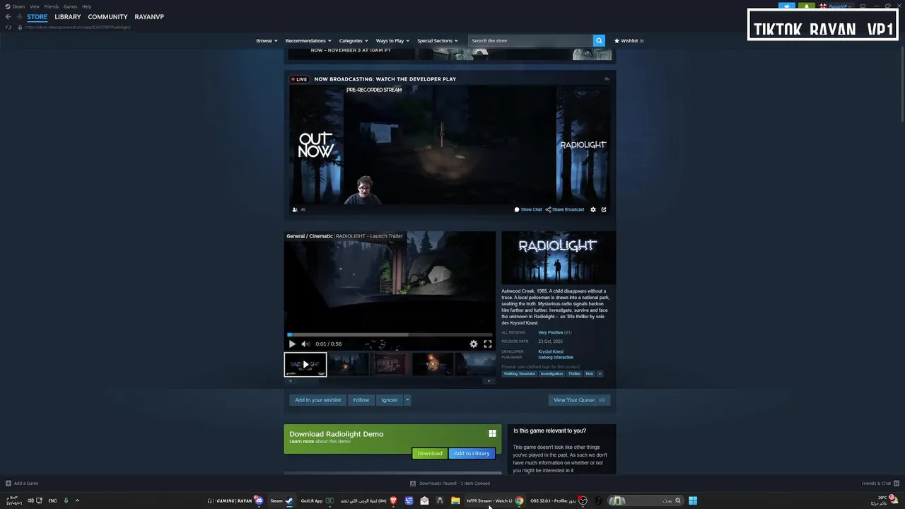Open publisher Iceberg Interactive page
Image resolution: width=905 pixels, height=509 pixels.
pyautogui.click(x=556, y=357)
